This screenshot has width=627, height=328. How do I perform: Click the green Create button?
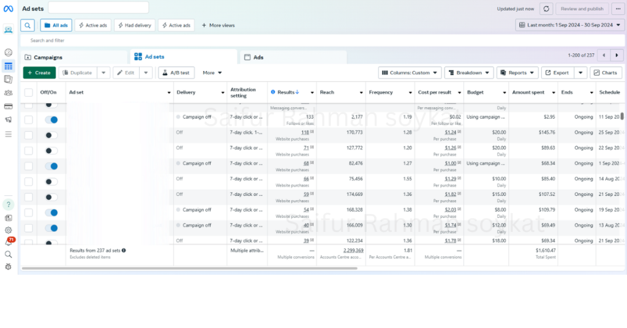pyautogui.click(x=39, y=73)
